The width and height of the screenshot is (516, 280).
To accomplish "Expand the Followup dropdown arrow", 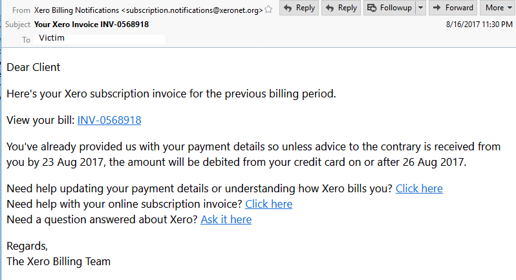I will tap(420, 8).
